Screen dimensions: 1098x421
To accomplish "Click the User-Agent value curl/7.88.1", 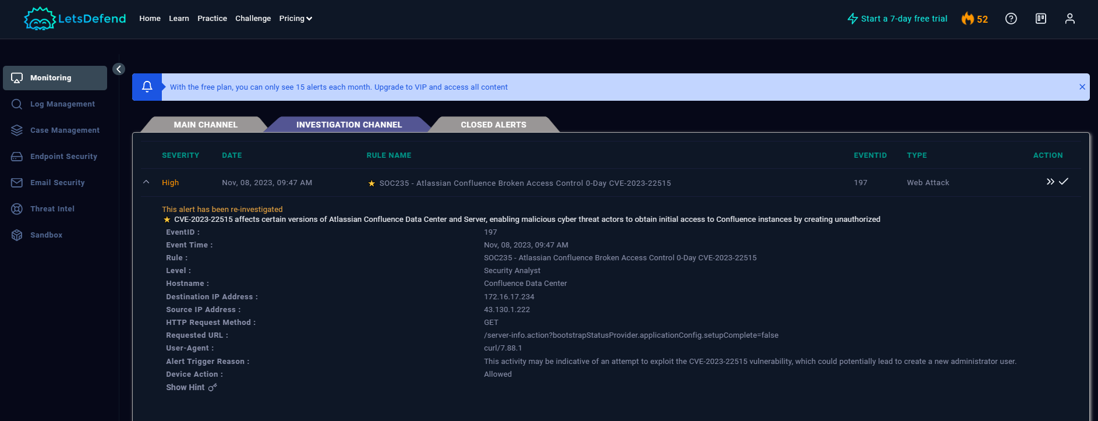I will pyautogui.click(x=503, y=348).
